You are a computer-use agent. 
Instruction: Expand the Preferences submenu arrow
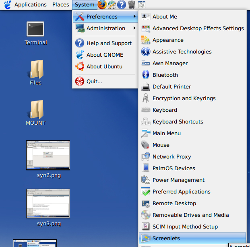point(134,16)
